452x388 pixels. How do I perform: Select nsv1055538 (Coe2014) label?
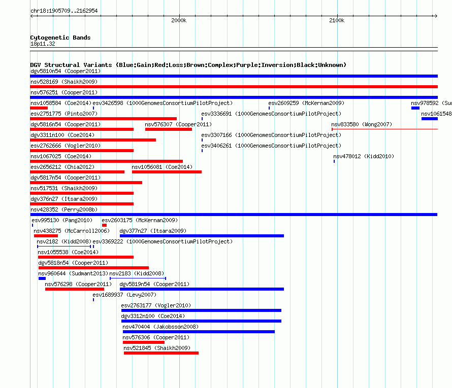tap(68, 252)
